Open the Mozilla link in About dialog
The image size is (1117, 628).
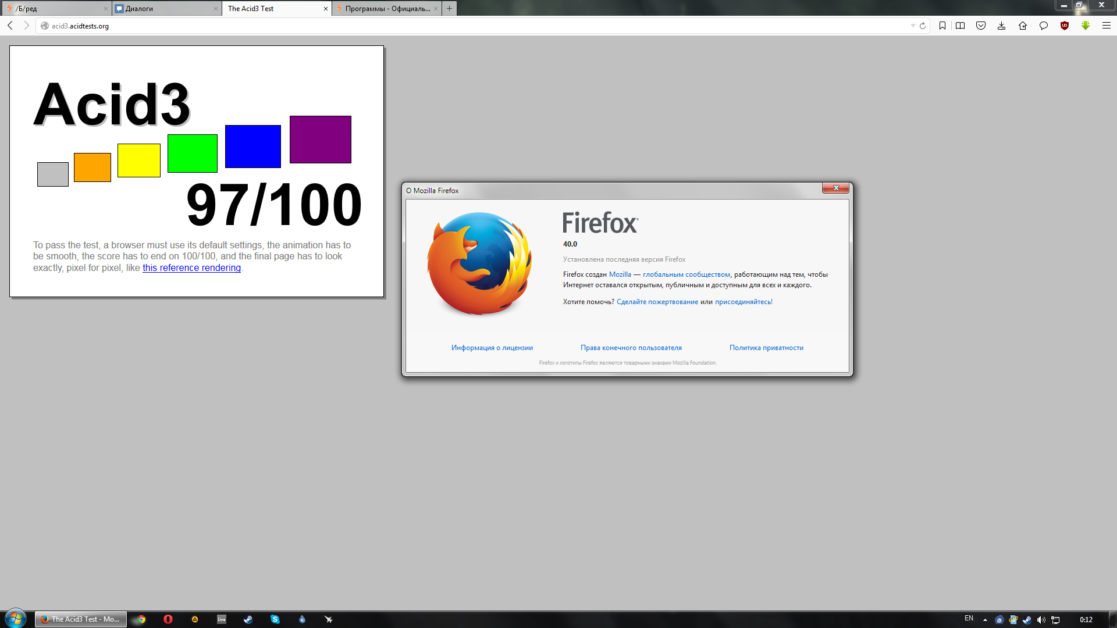tap(620, 274)
